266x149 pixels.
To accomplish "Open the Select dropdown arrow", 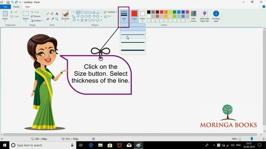I will (x=25, y=21).
